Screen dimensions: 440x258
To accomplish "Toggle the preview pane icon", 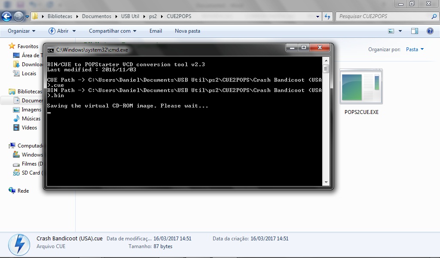I will tap(415, 31).
